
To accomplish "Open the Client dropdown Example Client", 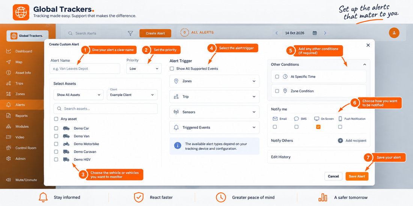I will tap(132, 95).
